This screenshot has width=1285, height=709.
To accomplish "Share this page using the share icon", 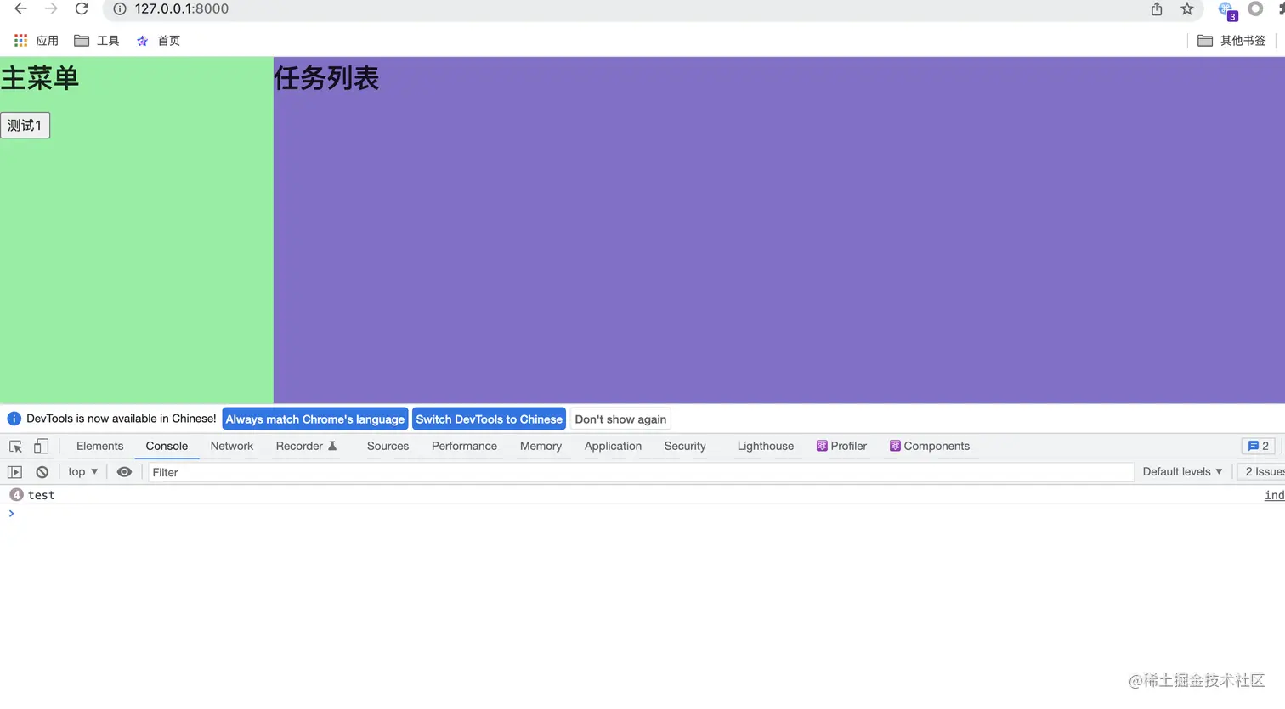I will pyautogui.click(x=1157, y=9).
